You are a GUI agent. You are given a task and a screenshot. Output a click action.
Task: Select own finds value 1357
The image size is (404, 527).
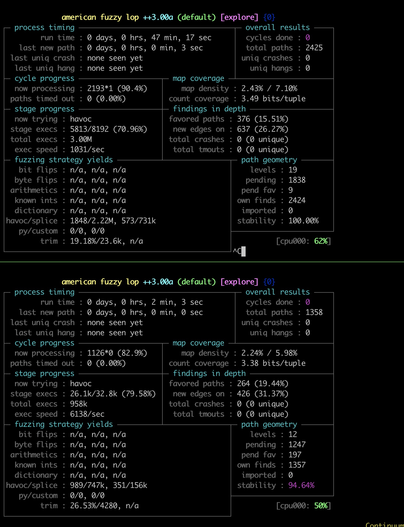point(297,465)
